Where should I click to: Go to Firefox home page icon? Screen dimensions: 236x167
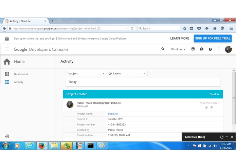pyautogui.click(x=215, y=28)
